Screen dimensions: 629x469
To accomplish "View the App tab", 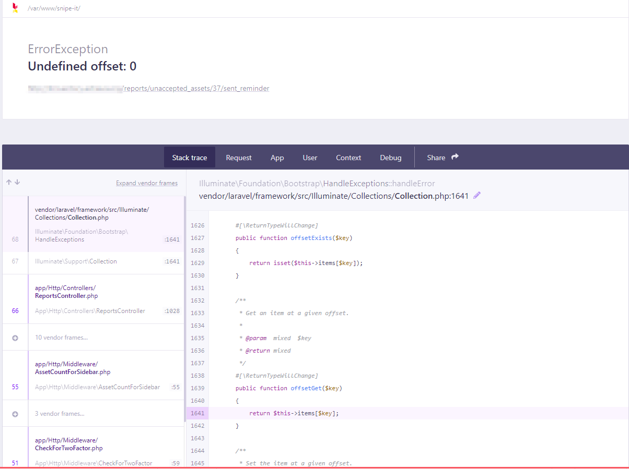I will tap(277, 157).
